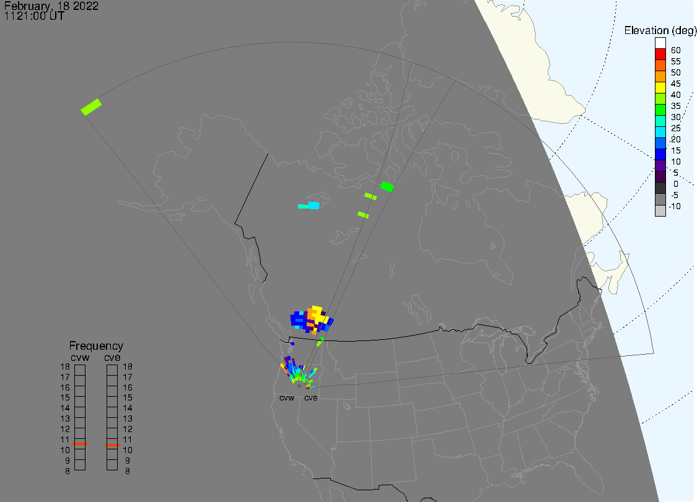Click the multicolored echo cluster above the US border
The width and height of the screenshot is (697, 502).
312,320
